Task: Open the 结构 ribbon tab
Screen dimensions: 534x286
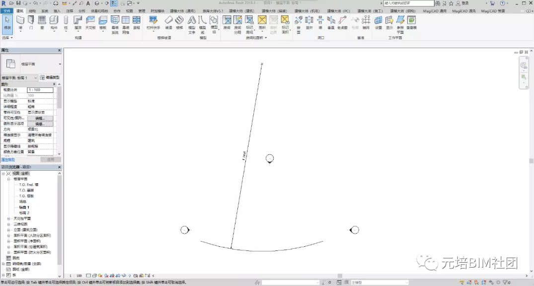Action: [32, 11]
